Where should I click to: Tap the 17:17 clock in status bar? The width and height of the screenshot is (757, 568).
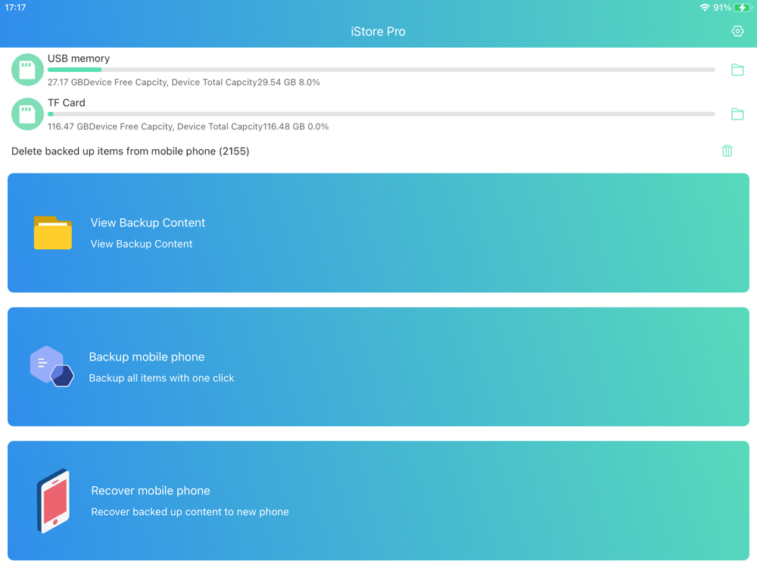pos(15,8)
